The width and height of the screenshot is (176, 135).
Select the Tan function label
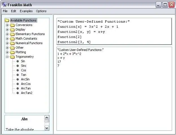23,75
